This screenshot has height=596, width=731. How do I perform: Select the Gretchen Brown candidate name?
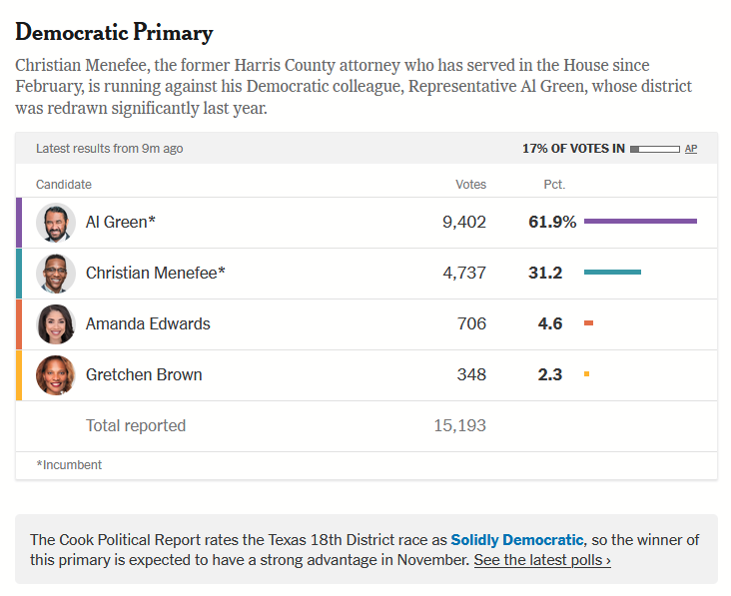144,375
